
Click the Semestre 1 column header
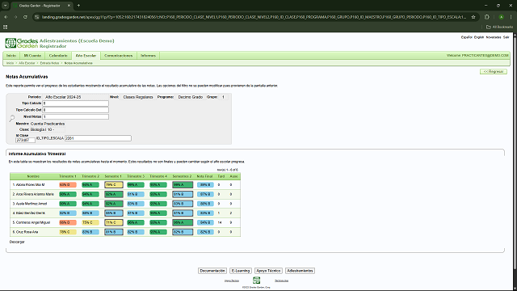pos(113,176)
